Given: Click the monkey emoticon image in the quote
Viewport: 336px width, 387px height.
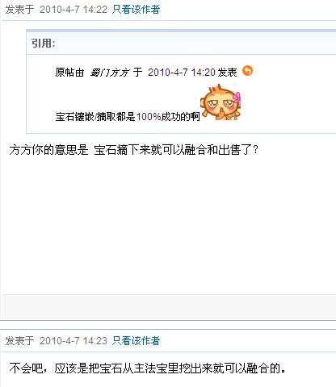Looking at the screenshot, I should point(220,102).
